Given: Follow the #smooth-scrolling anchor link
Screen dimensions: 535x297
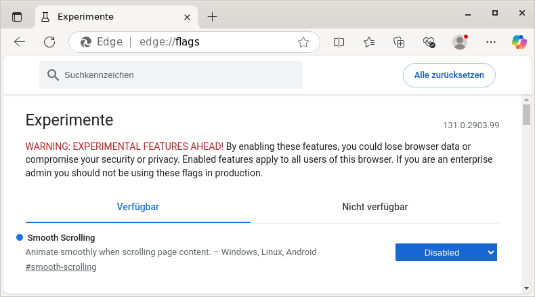Looking at the screenshot, I should [x=60, y=267].
